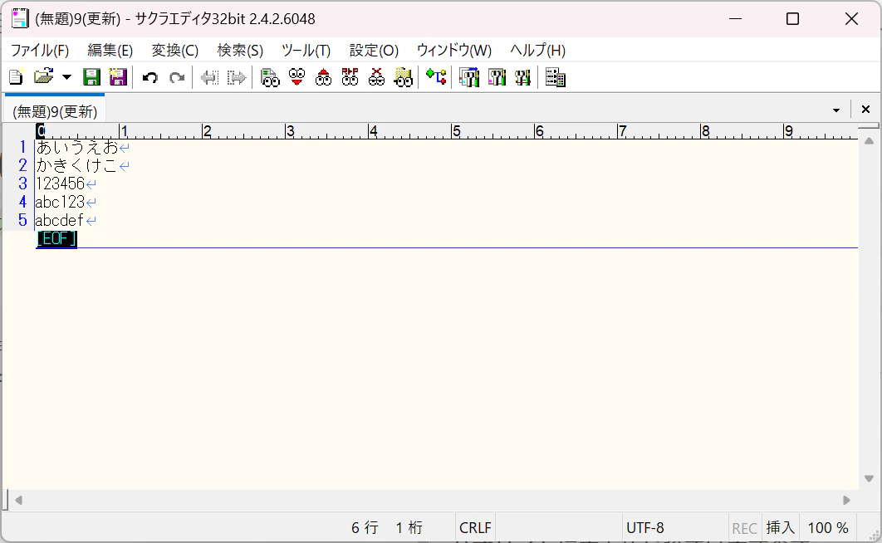Open the type-specific settings icon
The width and height of the screenshot is (882, 543).
pos(497,77)
